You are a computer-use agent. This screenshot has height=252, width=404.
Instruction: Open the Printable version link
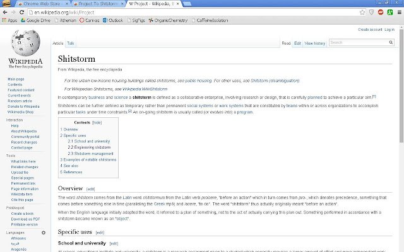coord(25,224)
